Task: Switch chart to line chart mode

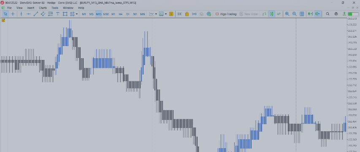Action: pos(279,14)
